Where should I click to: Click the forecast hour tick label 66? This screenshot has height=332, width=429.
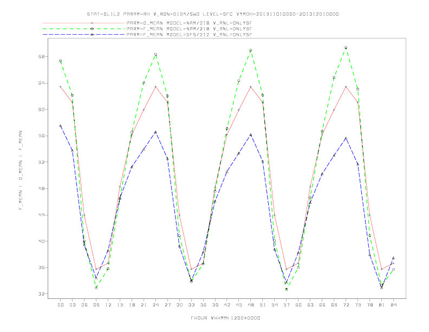[x=322, y=305]
